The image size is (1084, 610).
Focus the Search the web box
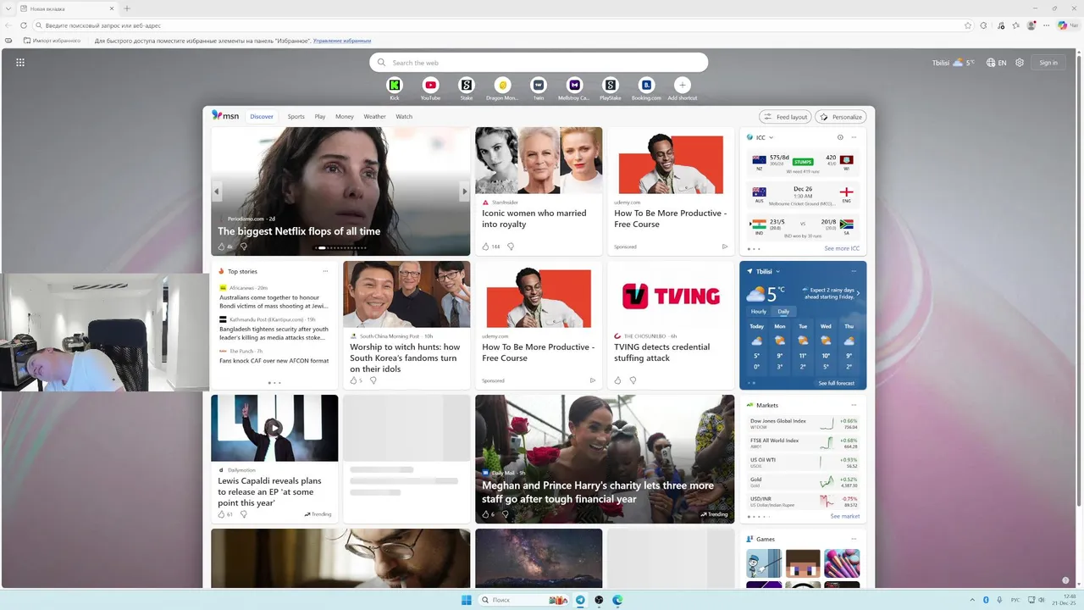[x=539, y=62]
